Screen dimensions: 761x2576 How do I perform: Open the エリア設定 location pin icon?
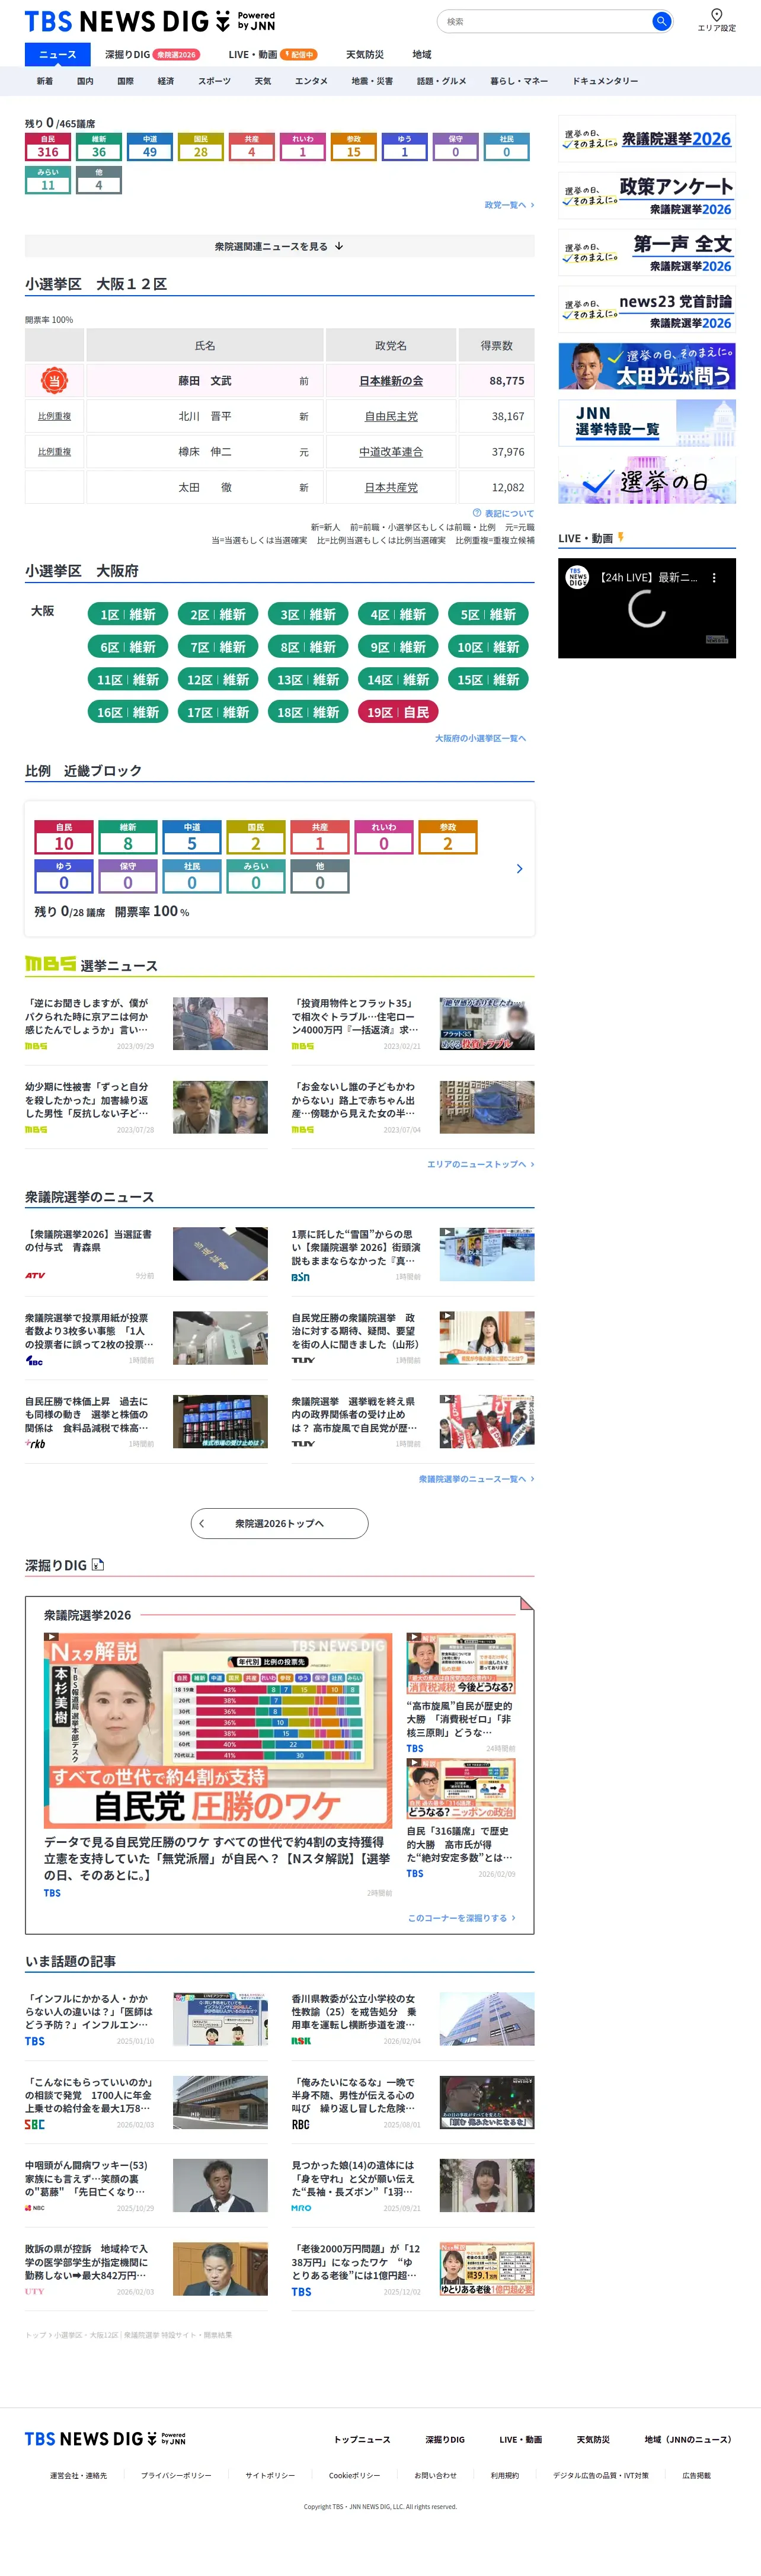pyautogui.click(x=716, y=15)
